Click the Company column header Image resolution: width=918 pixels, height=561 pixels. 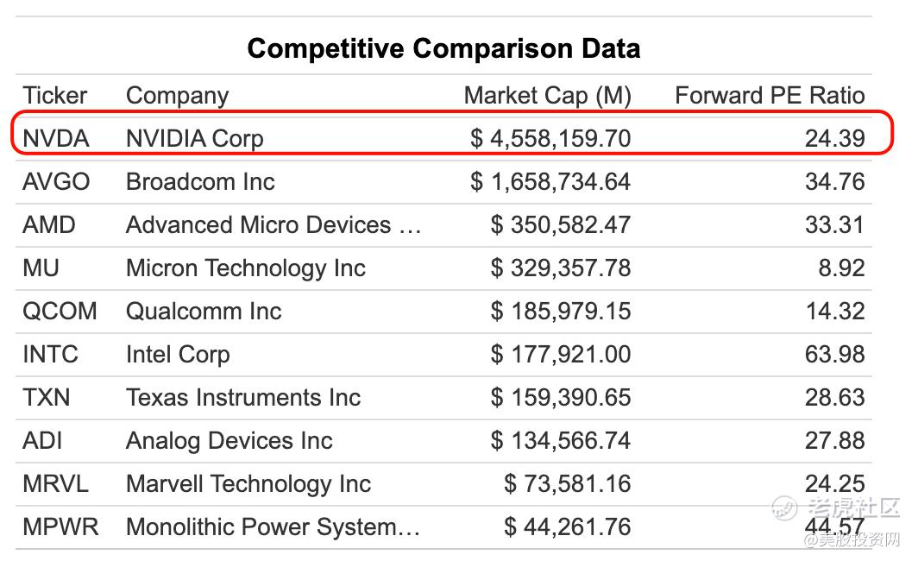click(x=177, y=95)
